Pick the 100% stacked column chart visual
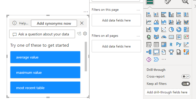This screenshot has width=196, height=99. (x=186, y=15)
